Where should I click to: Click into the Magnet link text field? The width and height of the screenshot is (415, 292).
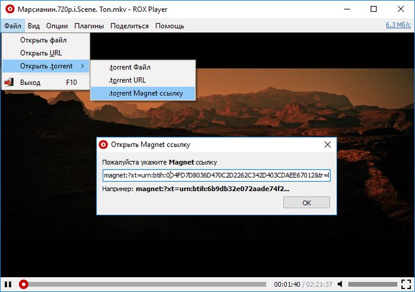216,175
